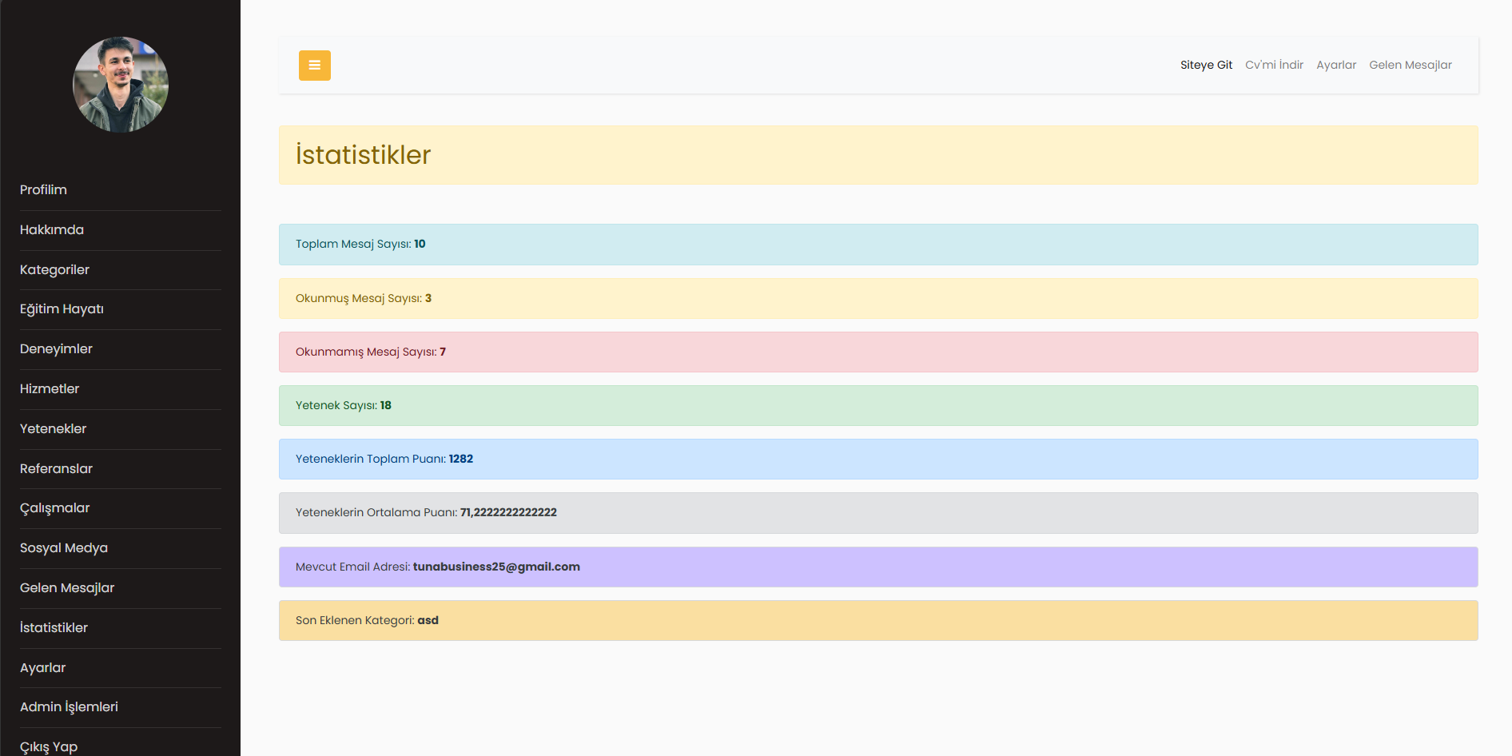Open Ayarlar from the top navbar
This screenshot has height=756, width=1512.
[1336, 66]
